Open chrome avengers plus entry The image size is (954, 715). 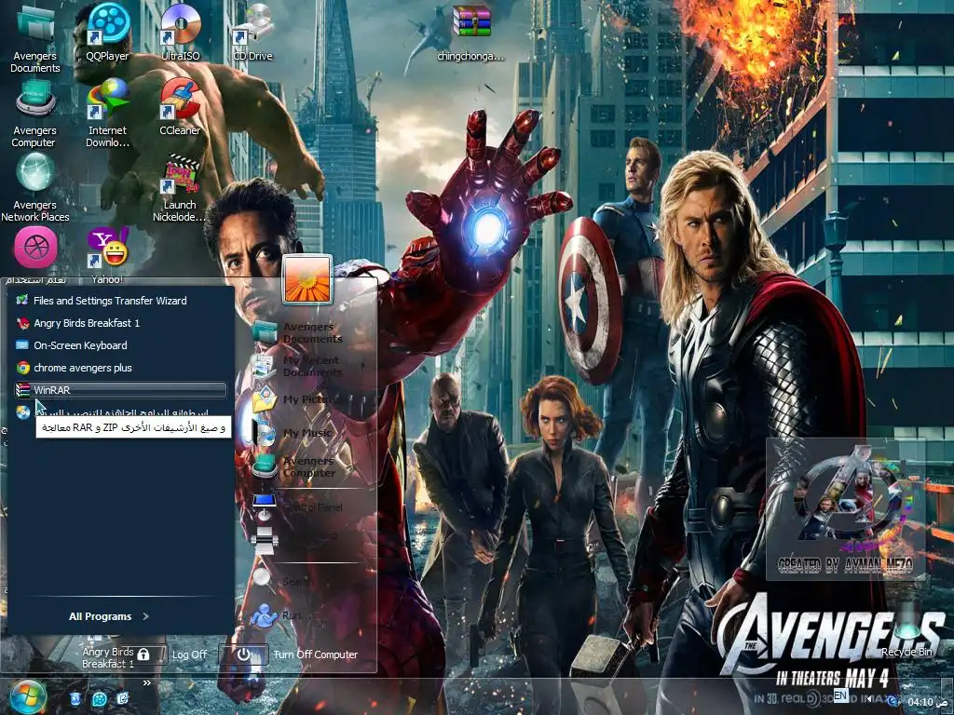(x=120, y=368)
